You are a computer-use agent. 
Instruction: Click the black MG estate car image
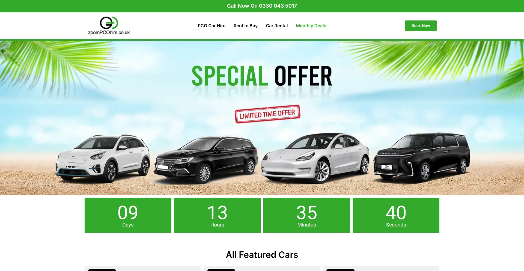pos(206,160)
